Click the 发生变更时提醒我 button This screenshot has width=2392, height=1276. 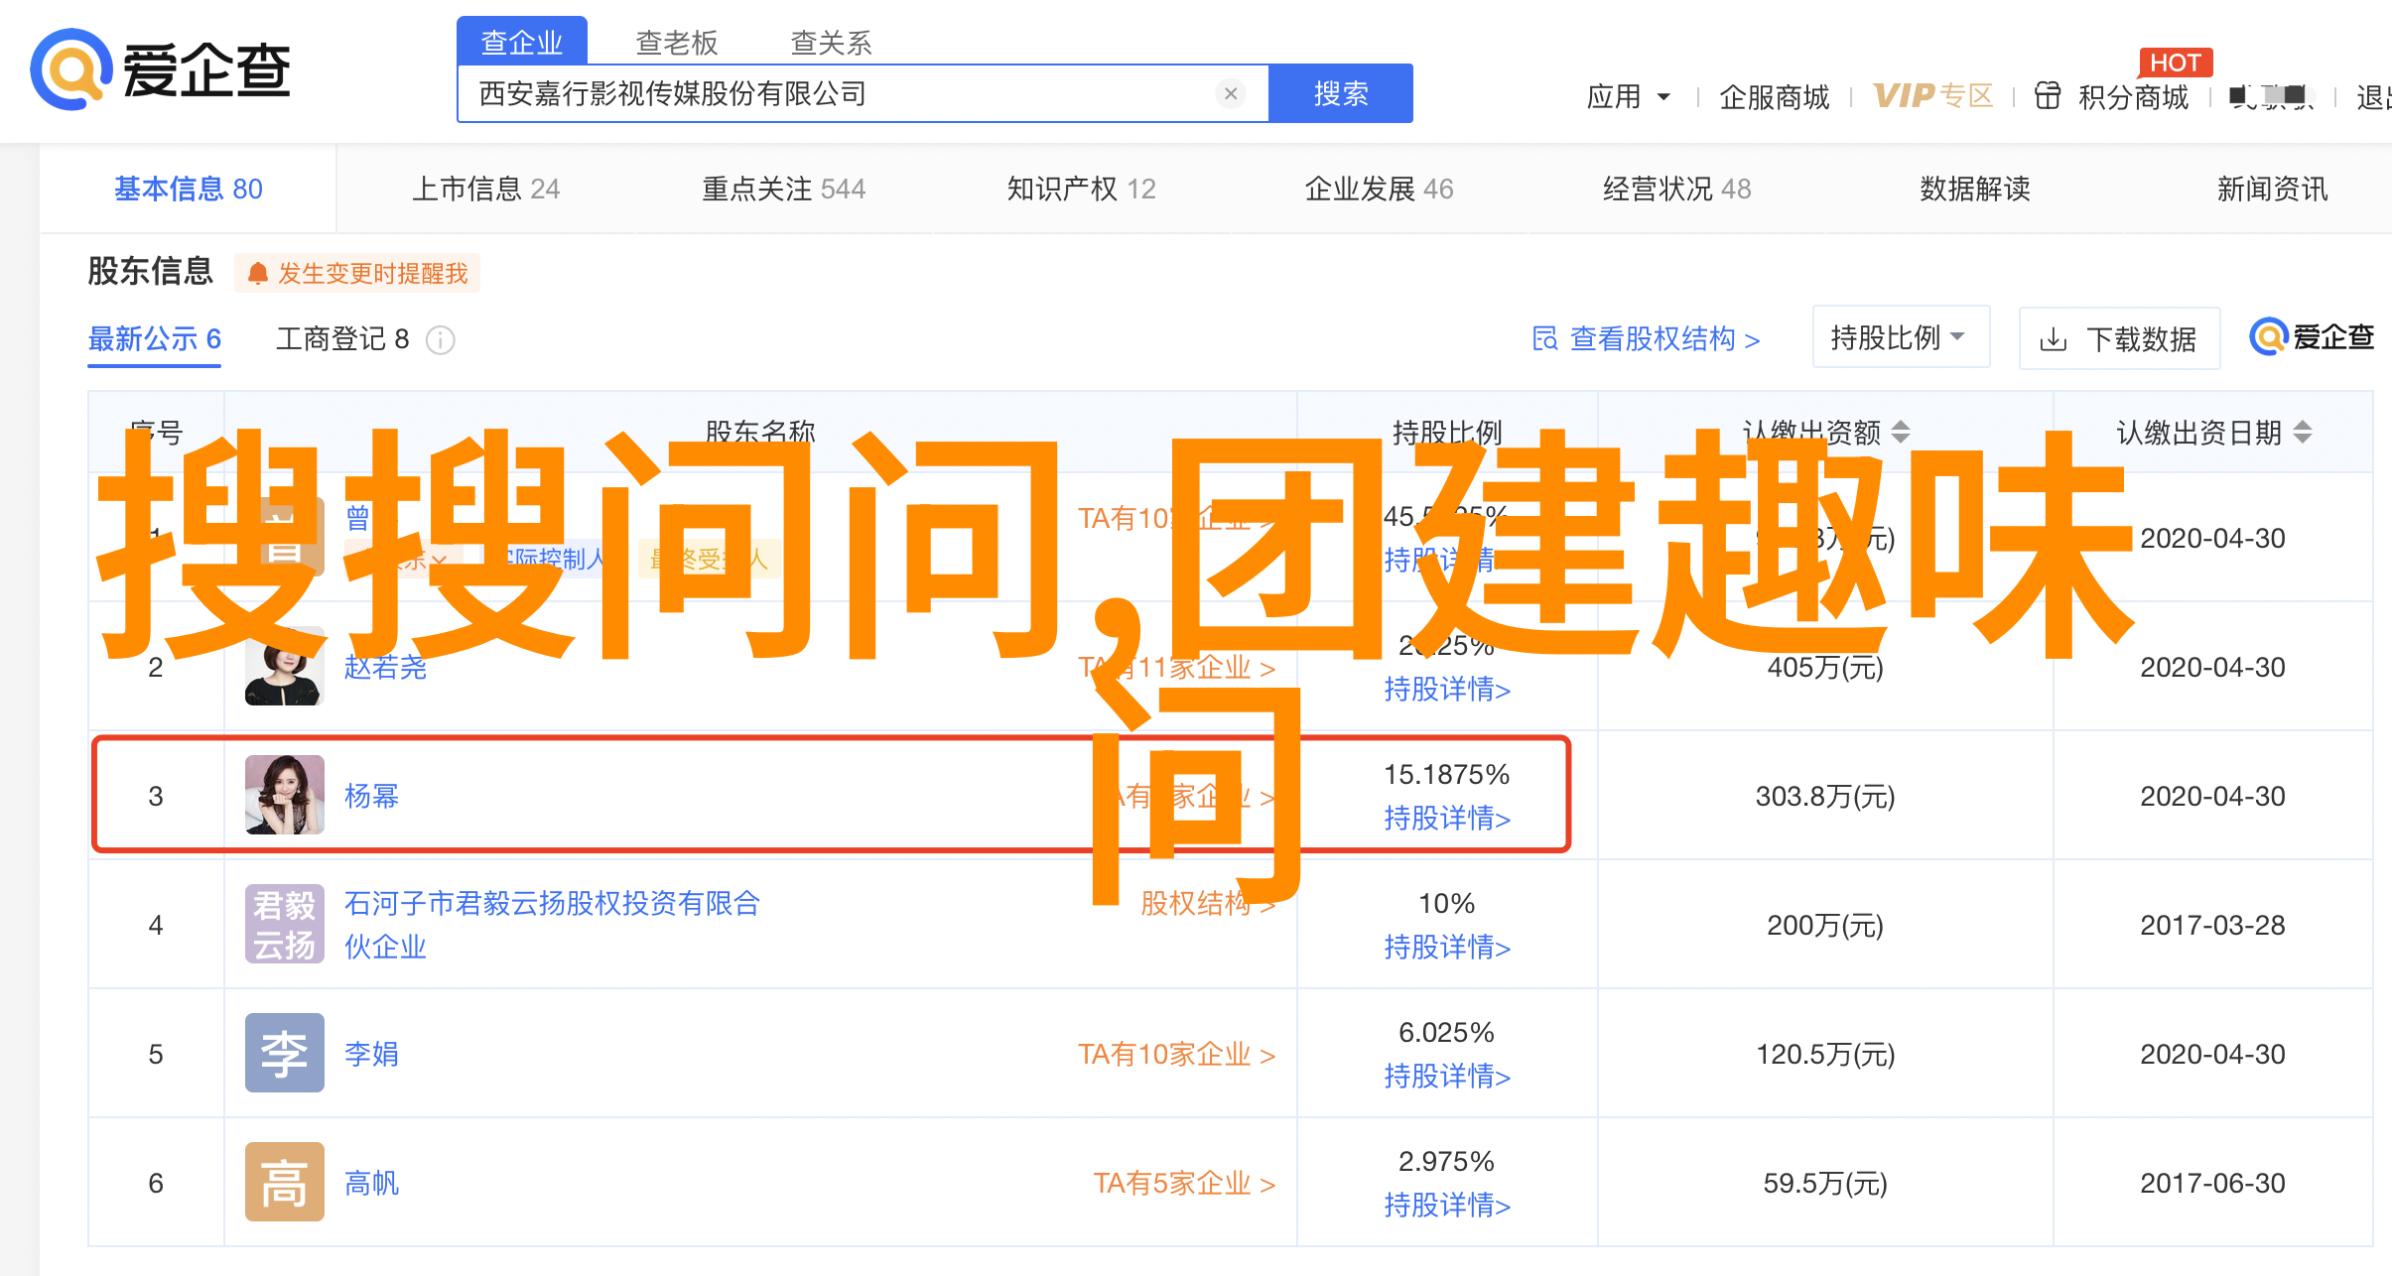click(357, 273)
